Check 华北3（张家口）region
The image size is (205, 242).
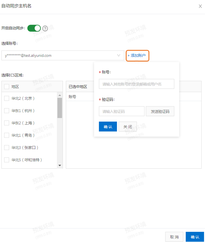click(7, 147)
